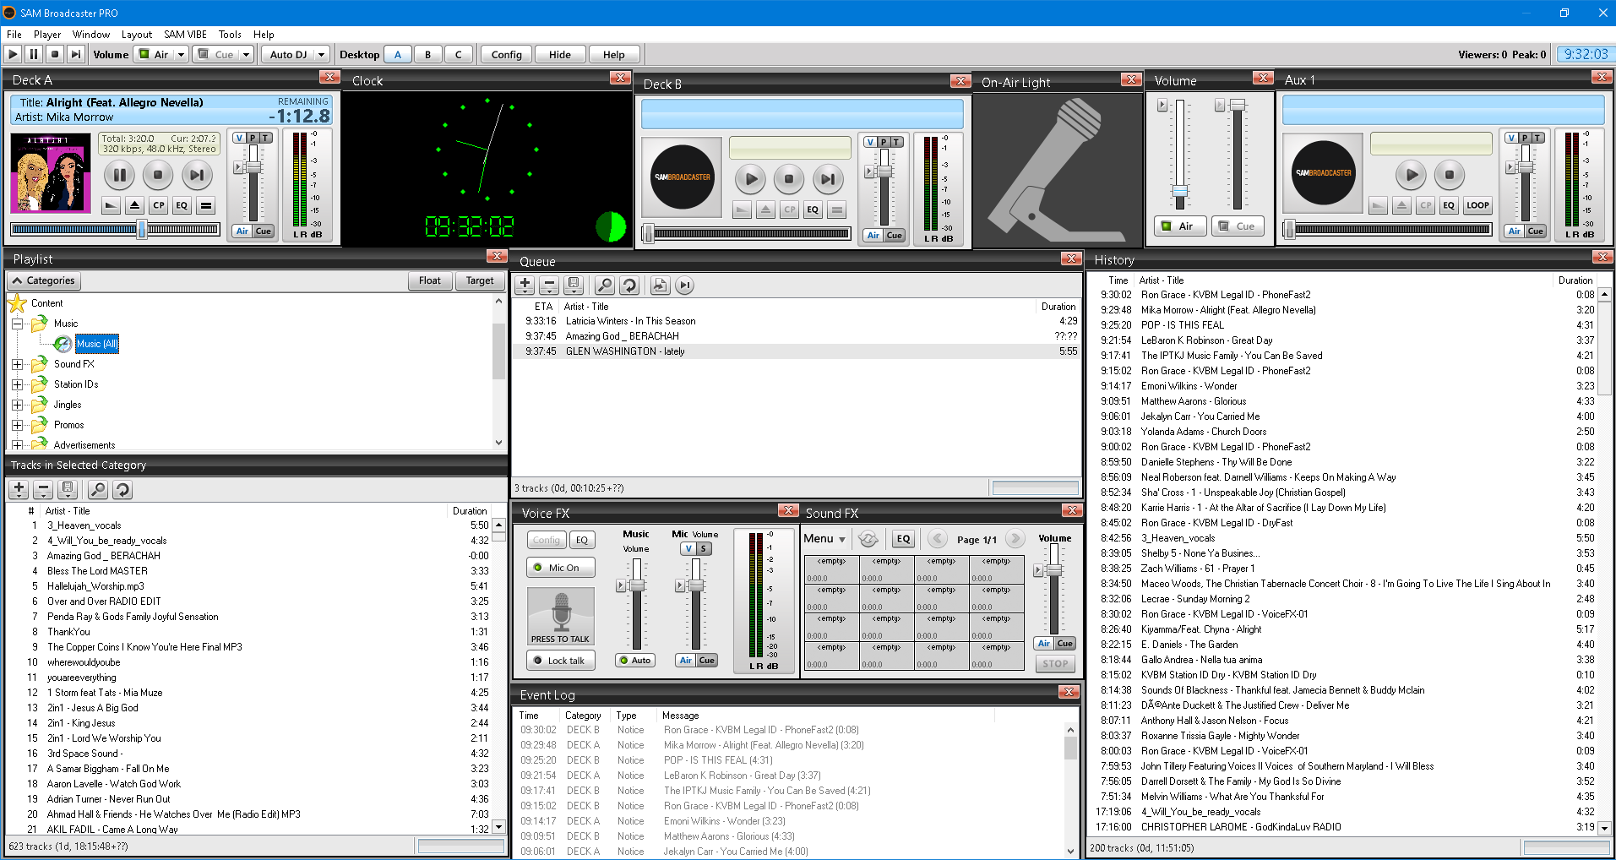Viewport: 1616px width, 860px height.
Task: Switch to Desktop B
Action: click(428, 54)
